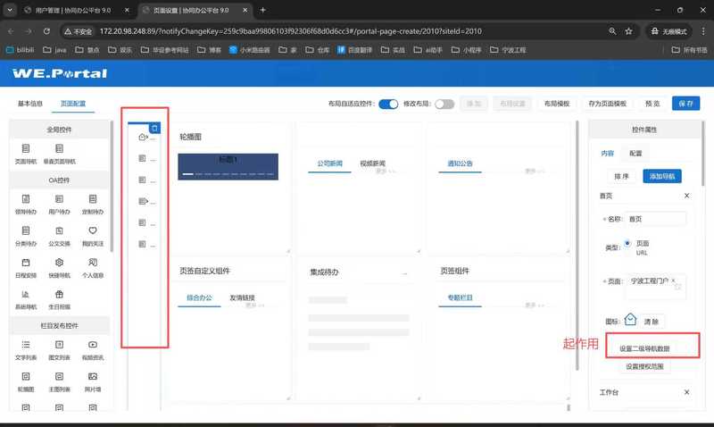
Task: Click the WE.Portal logo
Action: coord(60,73)
